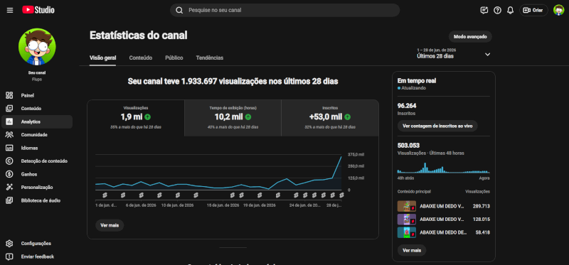Click the Criar button
Viewport: 569px width, 265px height.
click(x=533, y=10)
